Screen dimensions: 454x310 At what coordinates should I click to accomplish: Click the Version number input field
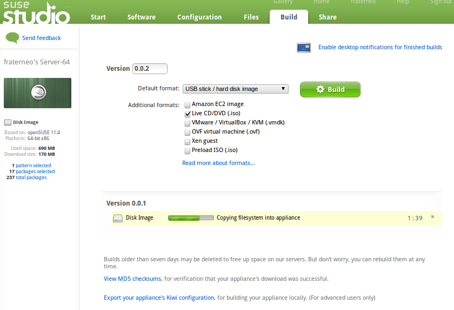pyautogui.click(x=150, y=69)
